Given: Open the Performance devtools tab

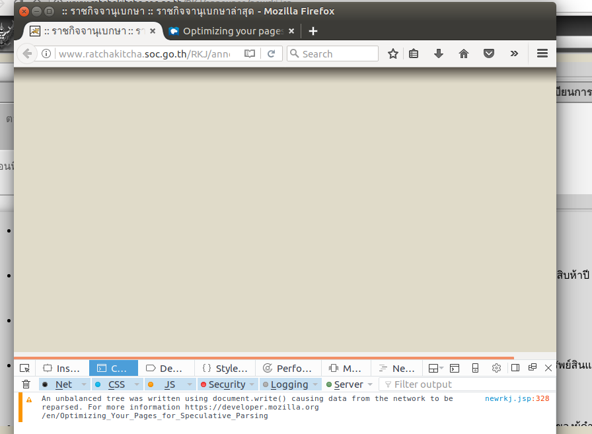Looking at the screenshot, I should point(288,368).
